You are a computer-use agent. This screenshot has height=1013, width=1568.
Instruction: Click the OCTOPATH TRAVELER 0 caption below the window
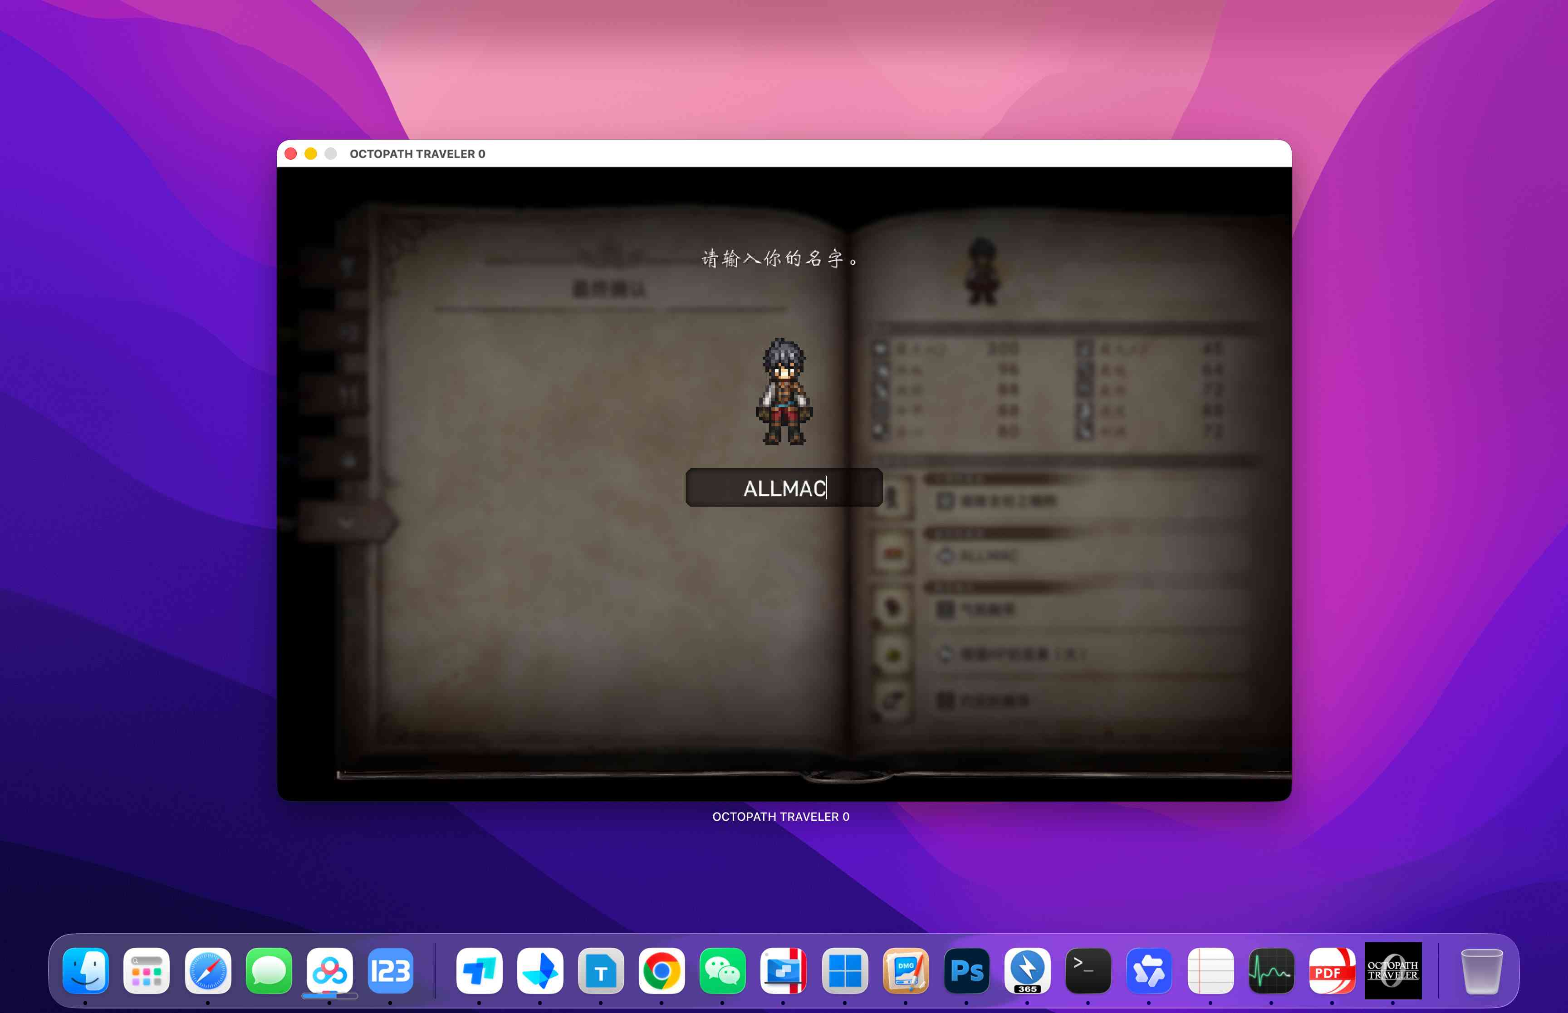click(x=780, y=816)
